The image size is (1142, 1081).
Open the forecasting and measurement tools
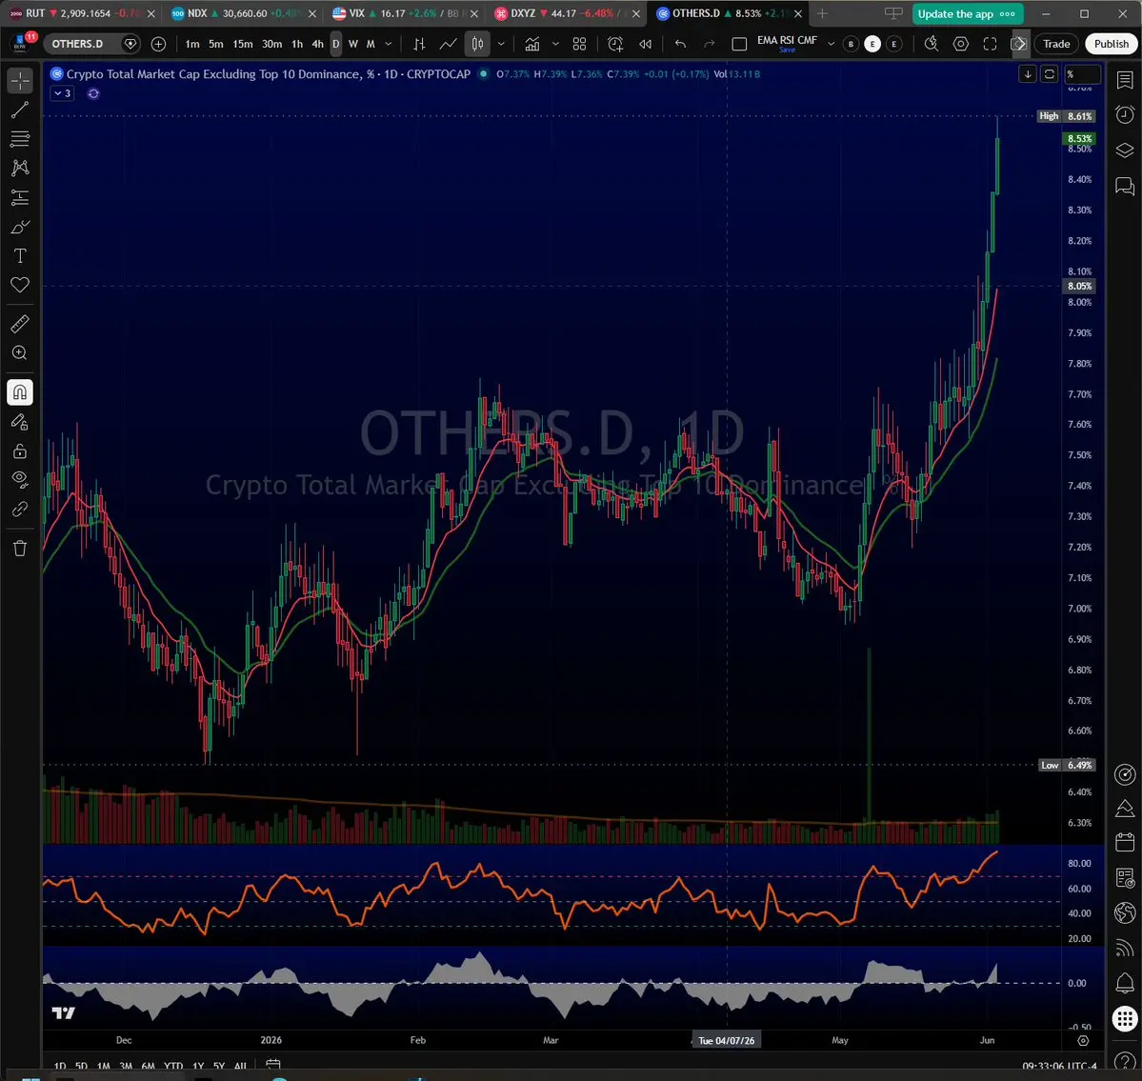click(x=20, y=197)
